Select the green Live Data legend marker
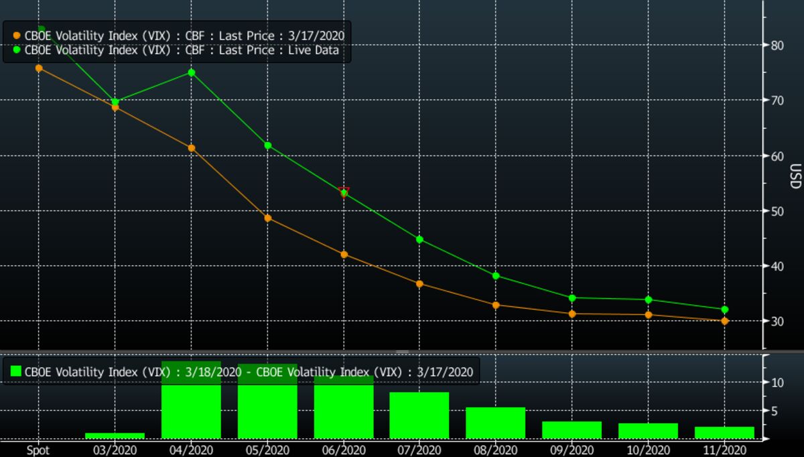 [x=16, y=50]
